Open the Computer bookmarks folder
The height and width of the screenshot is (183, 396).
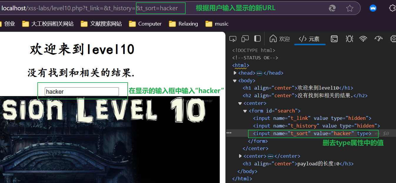[x=145, y=24]
